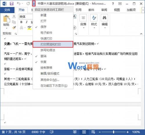
Task: Click the Word application icon in title bar
Action: click(x=5, y=4)
